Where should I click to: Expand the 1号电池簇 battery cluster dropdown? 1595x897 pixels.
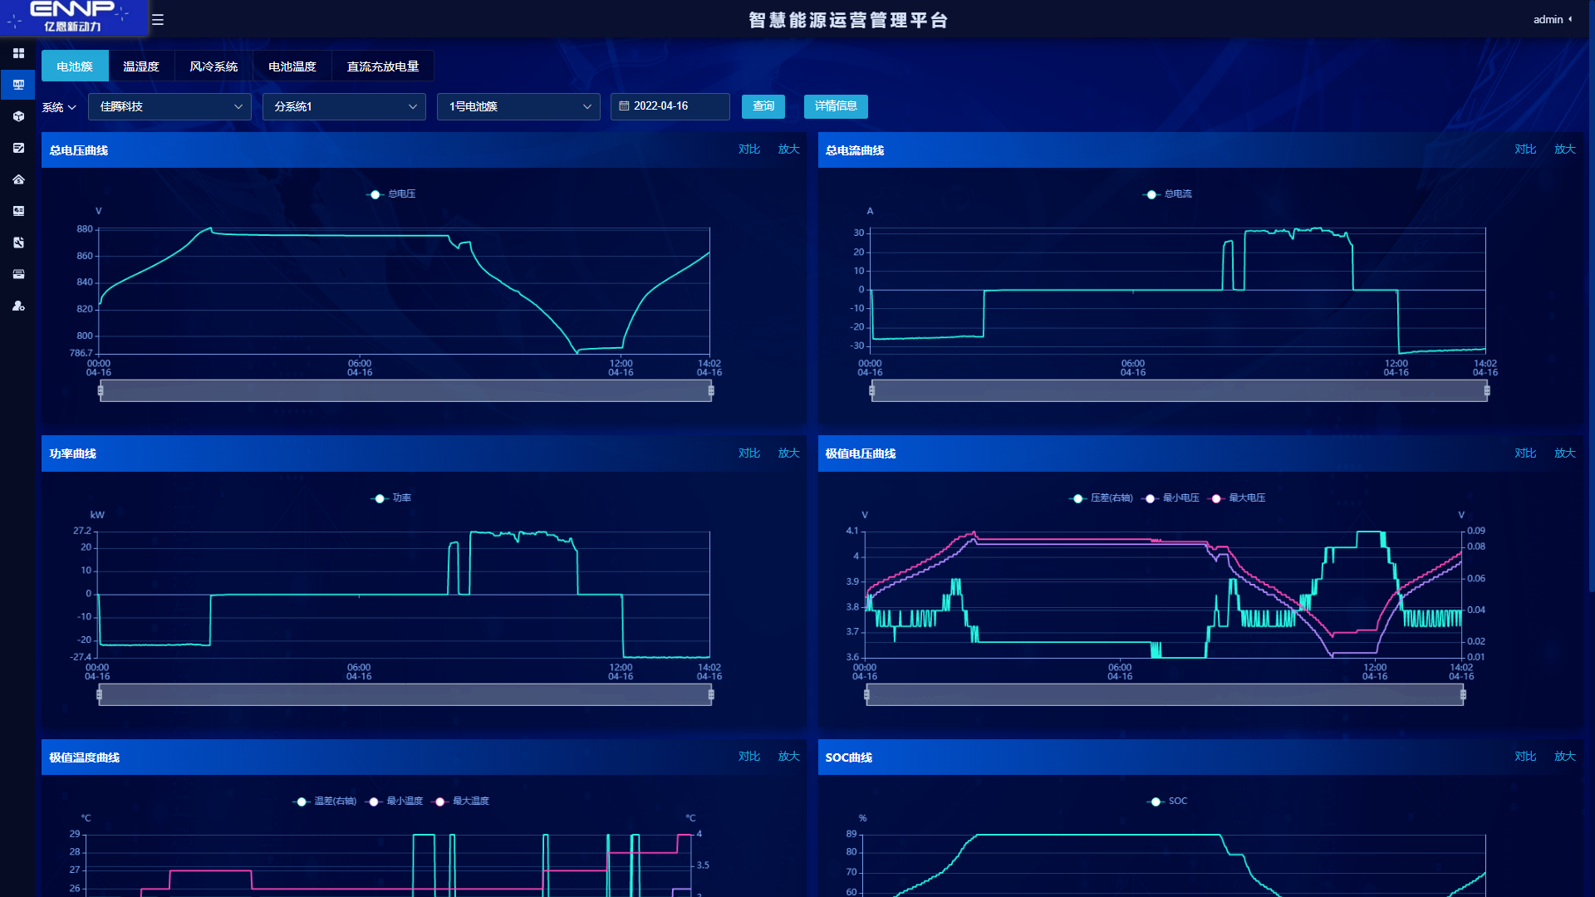pyautogui.click(x=518, y=106)
